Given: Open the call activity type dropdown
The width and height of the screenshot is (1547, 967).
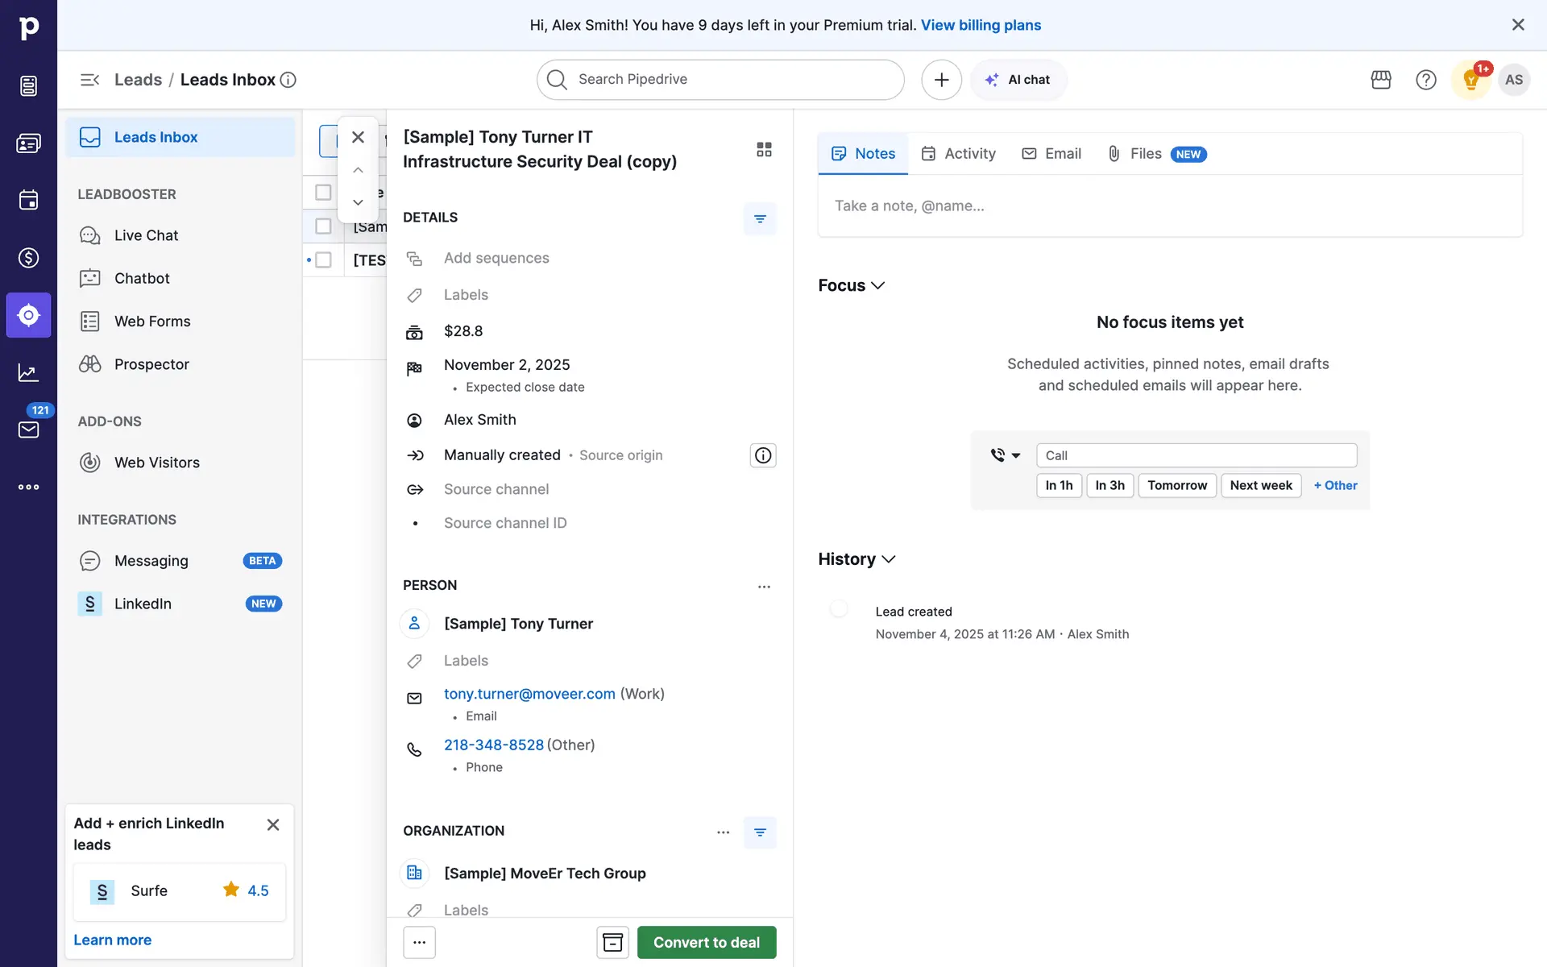Looking at the screenshot, I should 1005,455.
